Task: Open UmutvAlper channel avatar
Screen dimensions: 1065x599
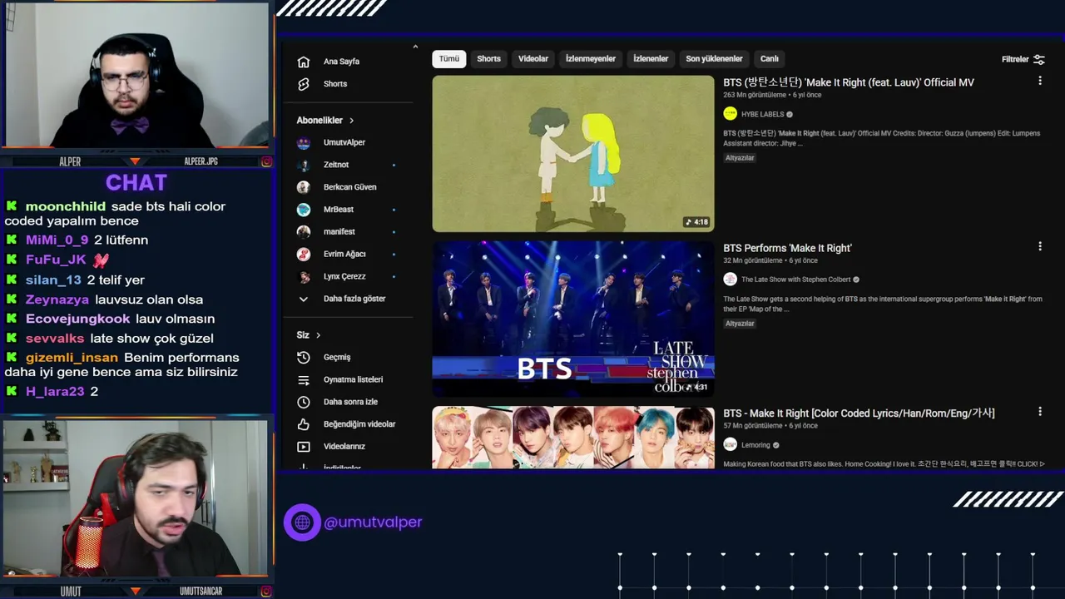Action: coord(304,142)
